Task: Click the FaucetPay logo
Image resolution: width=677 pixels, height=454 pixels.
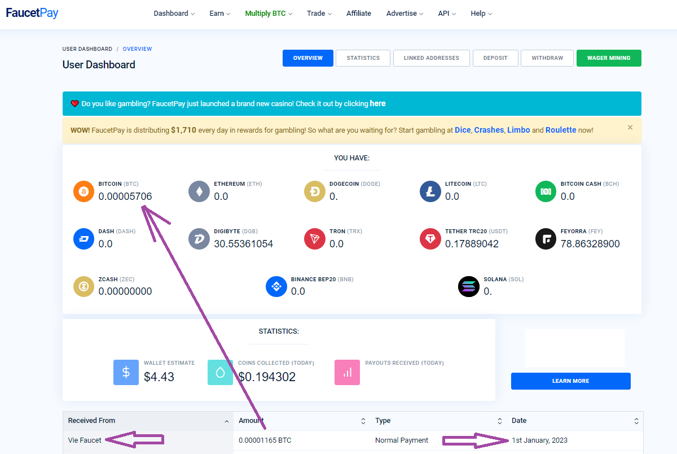Action: click(x=32, y=13)
